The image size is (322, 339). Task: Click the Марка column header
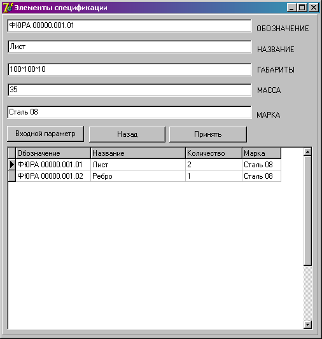click(x=262, y=153)
